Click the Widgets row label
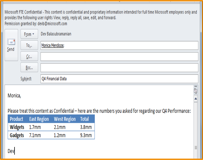This screenshot has height=160, width=203. point(17,127)
